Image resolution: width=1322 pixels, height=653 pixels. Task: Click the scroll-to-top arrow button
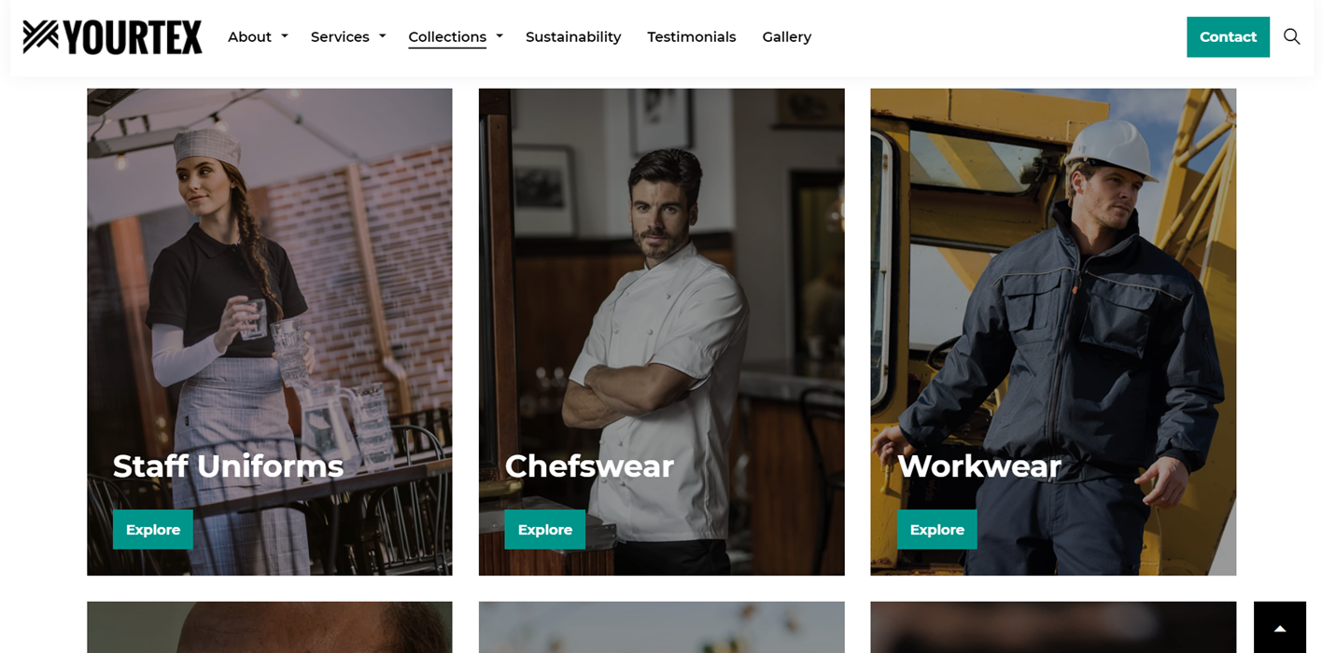click(x=1280, y=628)
